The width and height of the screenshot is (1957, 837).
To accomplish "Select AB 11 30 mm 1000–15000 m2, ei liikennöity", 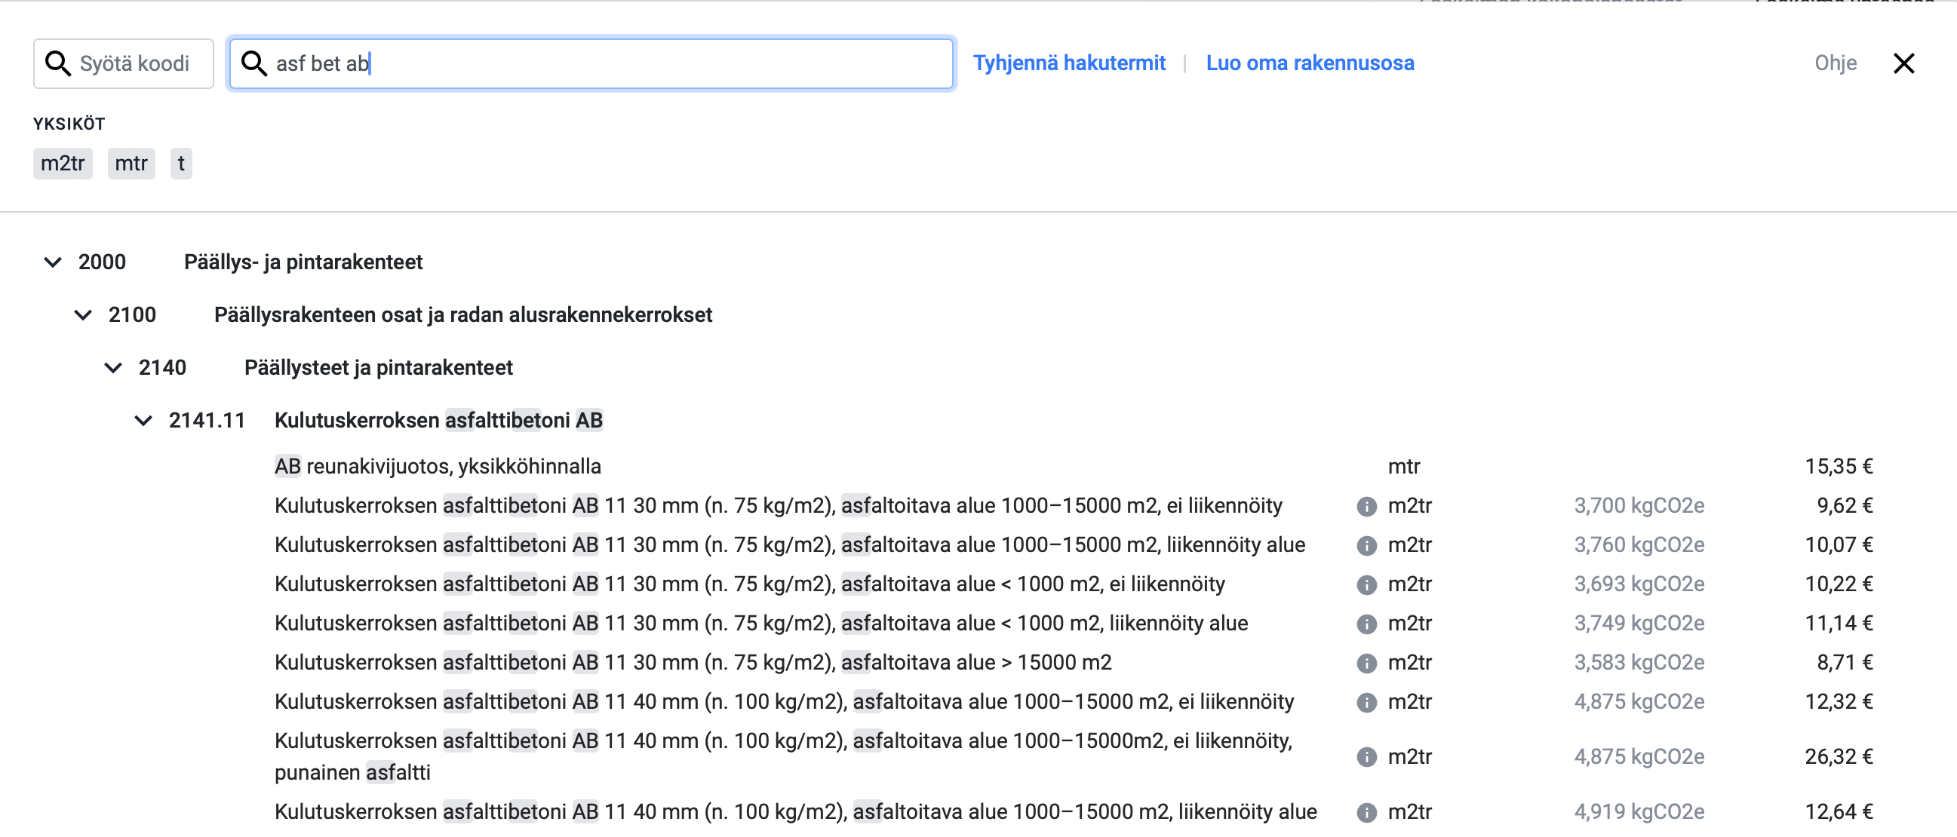I will pyautogui.click(x=778, y=506).
